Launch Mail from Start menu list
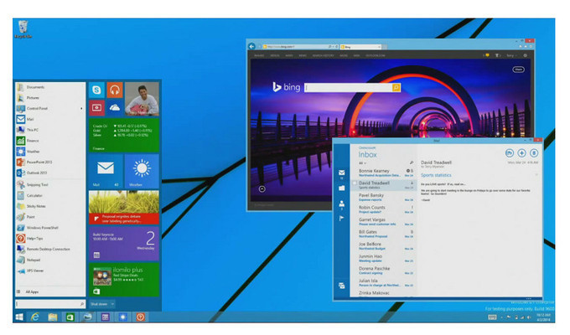This screenshot has width=570, height=335. [50, 119]
